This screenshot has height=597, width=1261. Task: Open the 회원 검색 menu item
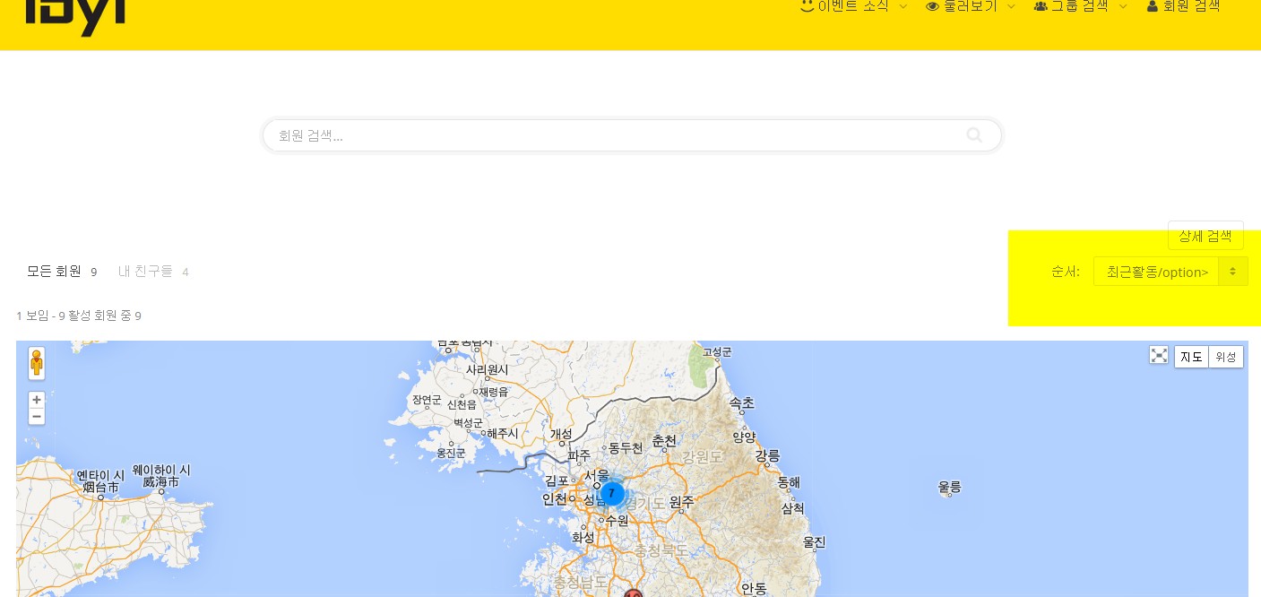pos(1183,6)
